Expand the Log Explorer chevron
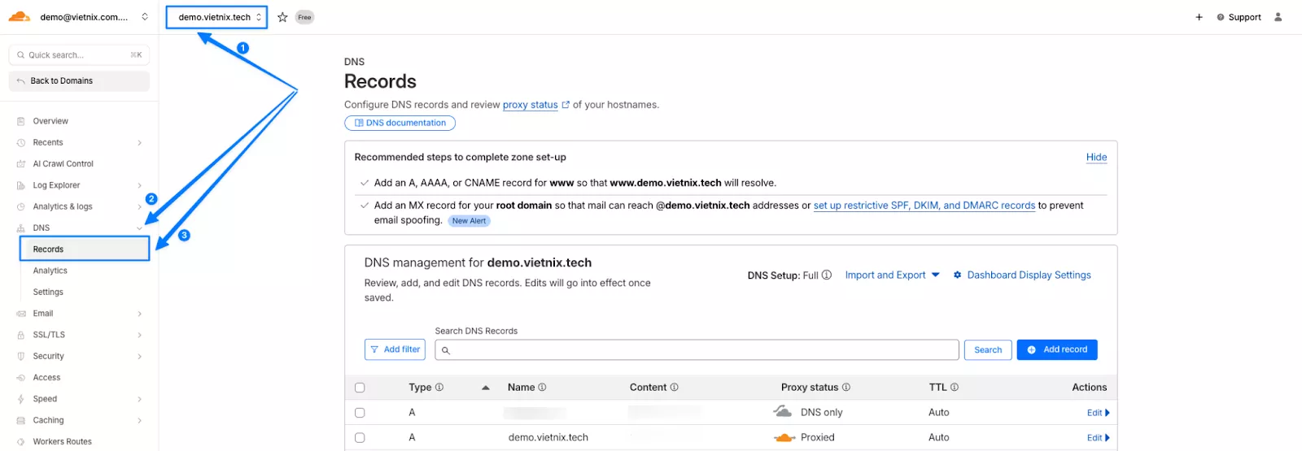1302x451 pixels. (140, 185)
